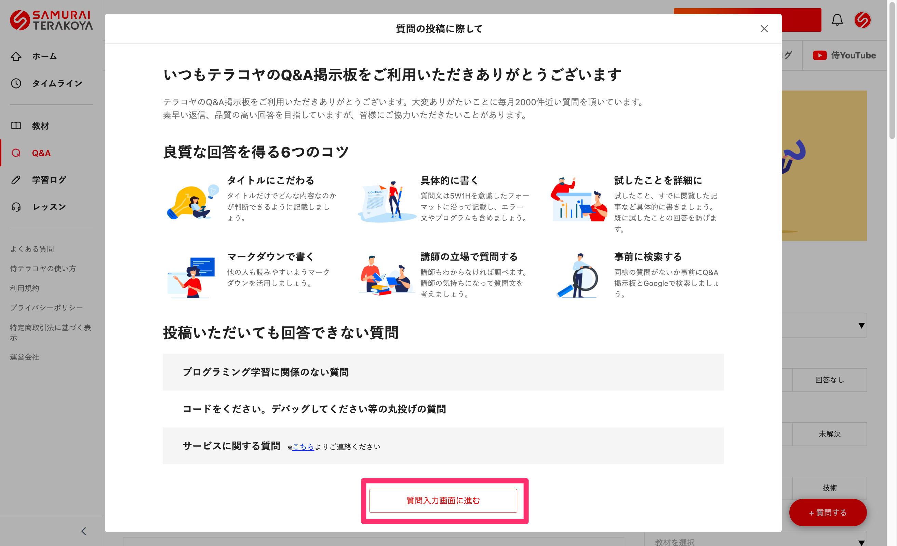Click the home icon in sidebar
The height and width of the screenshot is (546, 897).
coord(16,56)
